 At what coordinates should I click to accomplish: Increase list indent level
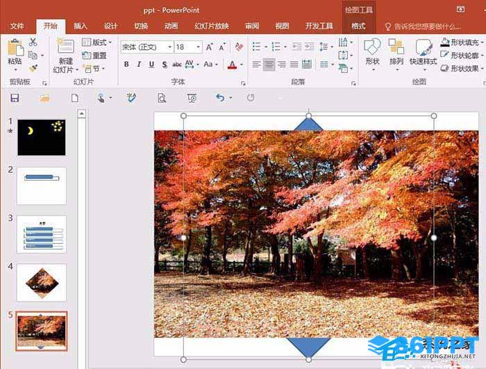[310, 47]
